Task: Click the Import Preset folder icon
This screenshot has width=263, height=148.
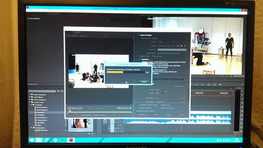Action: coord(181,46)
